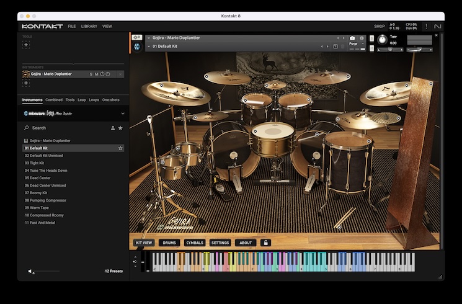Save snapshot icon in header
The image size is (462, 304).
click(x=335, y=47)
